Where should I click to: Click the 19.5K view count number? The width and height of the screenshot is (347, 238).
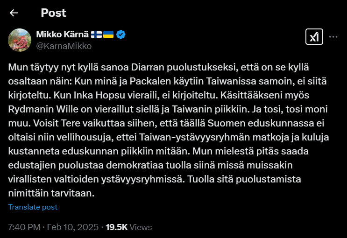point(117,227)
